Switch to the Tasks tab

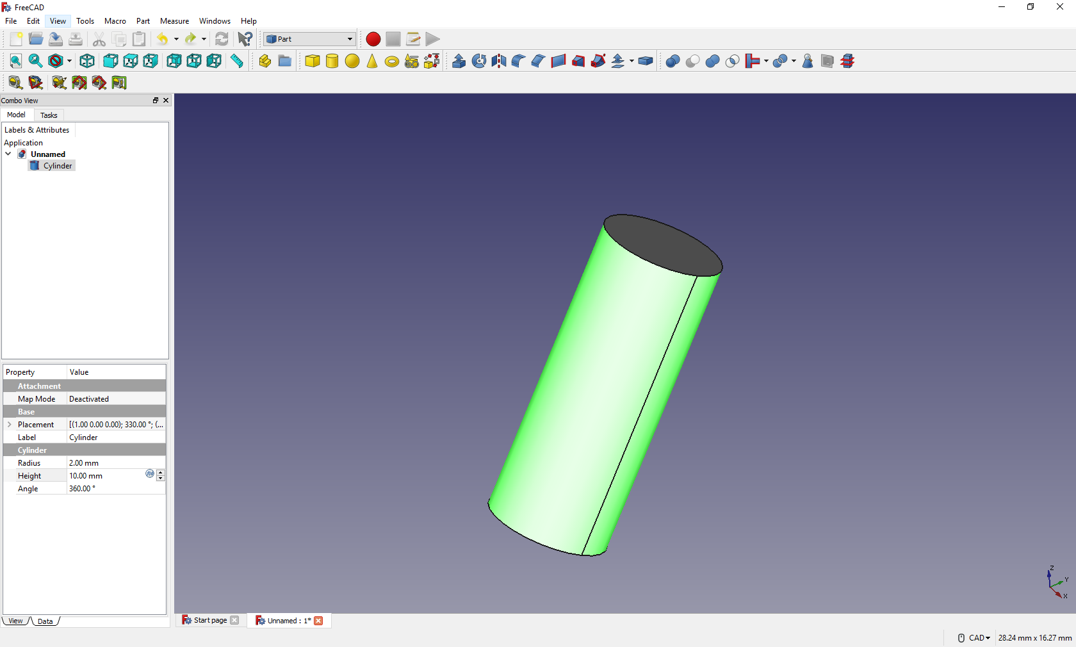(x=49, y=115)
